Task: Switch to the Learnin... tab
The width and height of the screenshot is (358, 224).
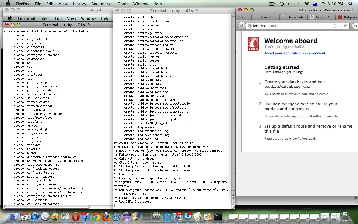Action: [x=266, y=17]
